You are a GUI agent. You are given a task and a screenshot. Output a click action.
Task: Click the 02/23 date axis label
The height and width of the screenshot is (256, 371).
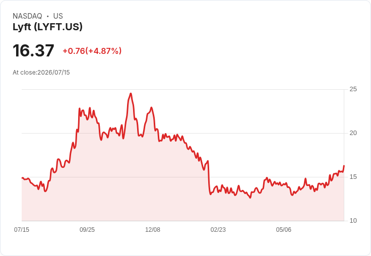pyautogui.click(x=218, y=229)
